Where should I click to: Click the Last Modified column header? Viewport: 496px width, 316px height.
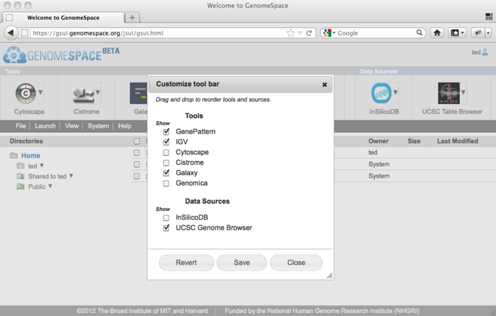pos(458,141)
